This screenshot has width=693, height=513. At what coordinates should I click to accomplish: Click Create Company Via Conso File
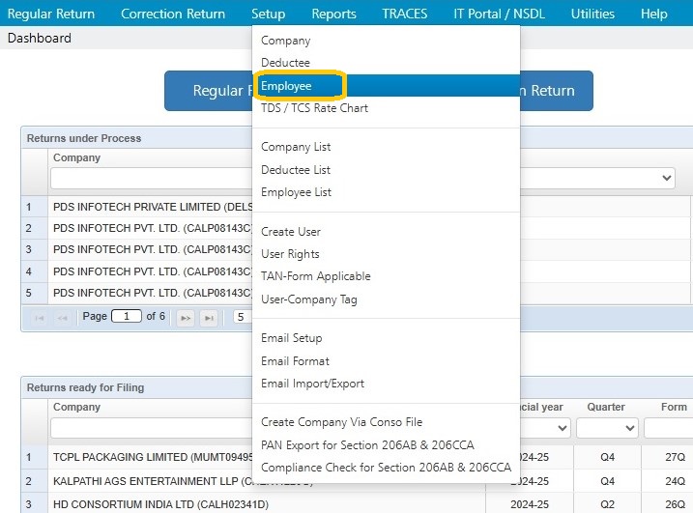point(341,422)
